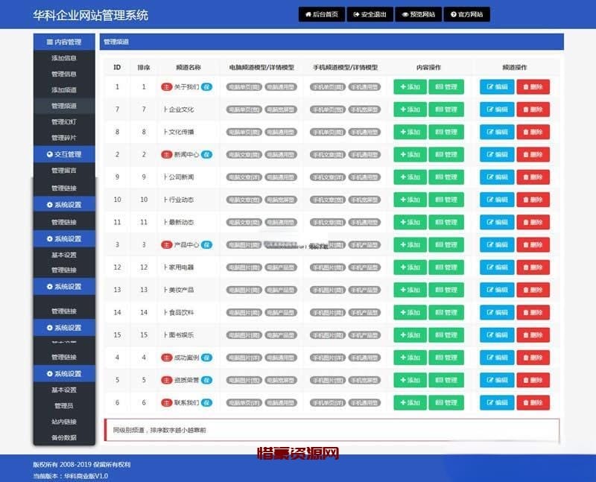Click 编辑 pencil button for 新闻中心

point(496,155)
